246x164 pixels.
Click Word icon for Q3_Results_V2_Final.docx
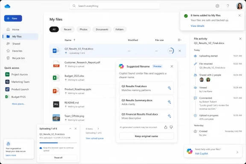coord(56,51)
